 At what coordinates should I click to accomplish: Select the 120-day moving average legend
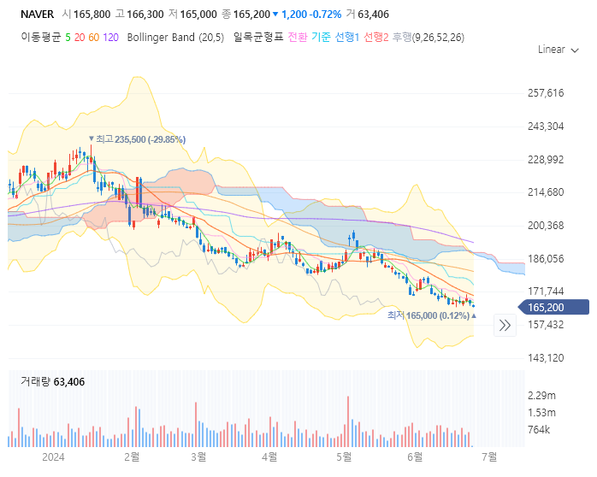[x=111, y=38]
